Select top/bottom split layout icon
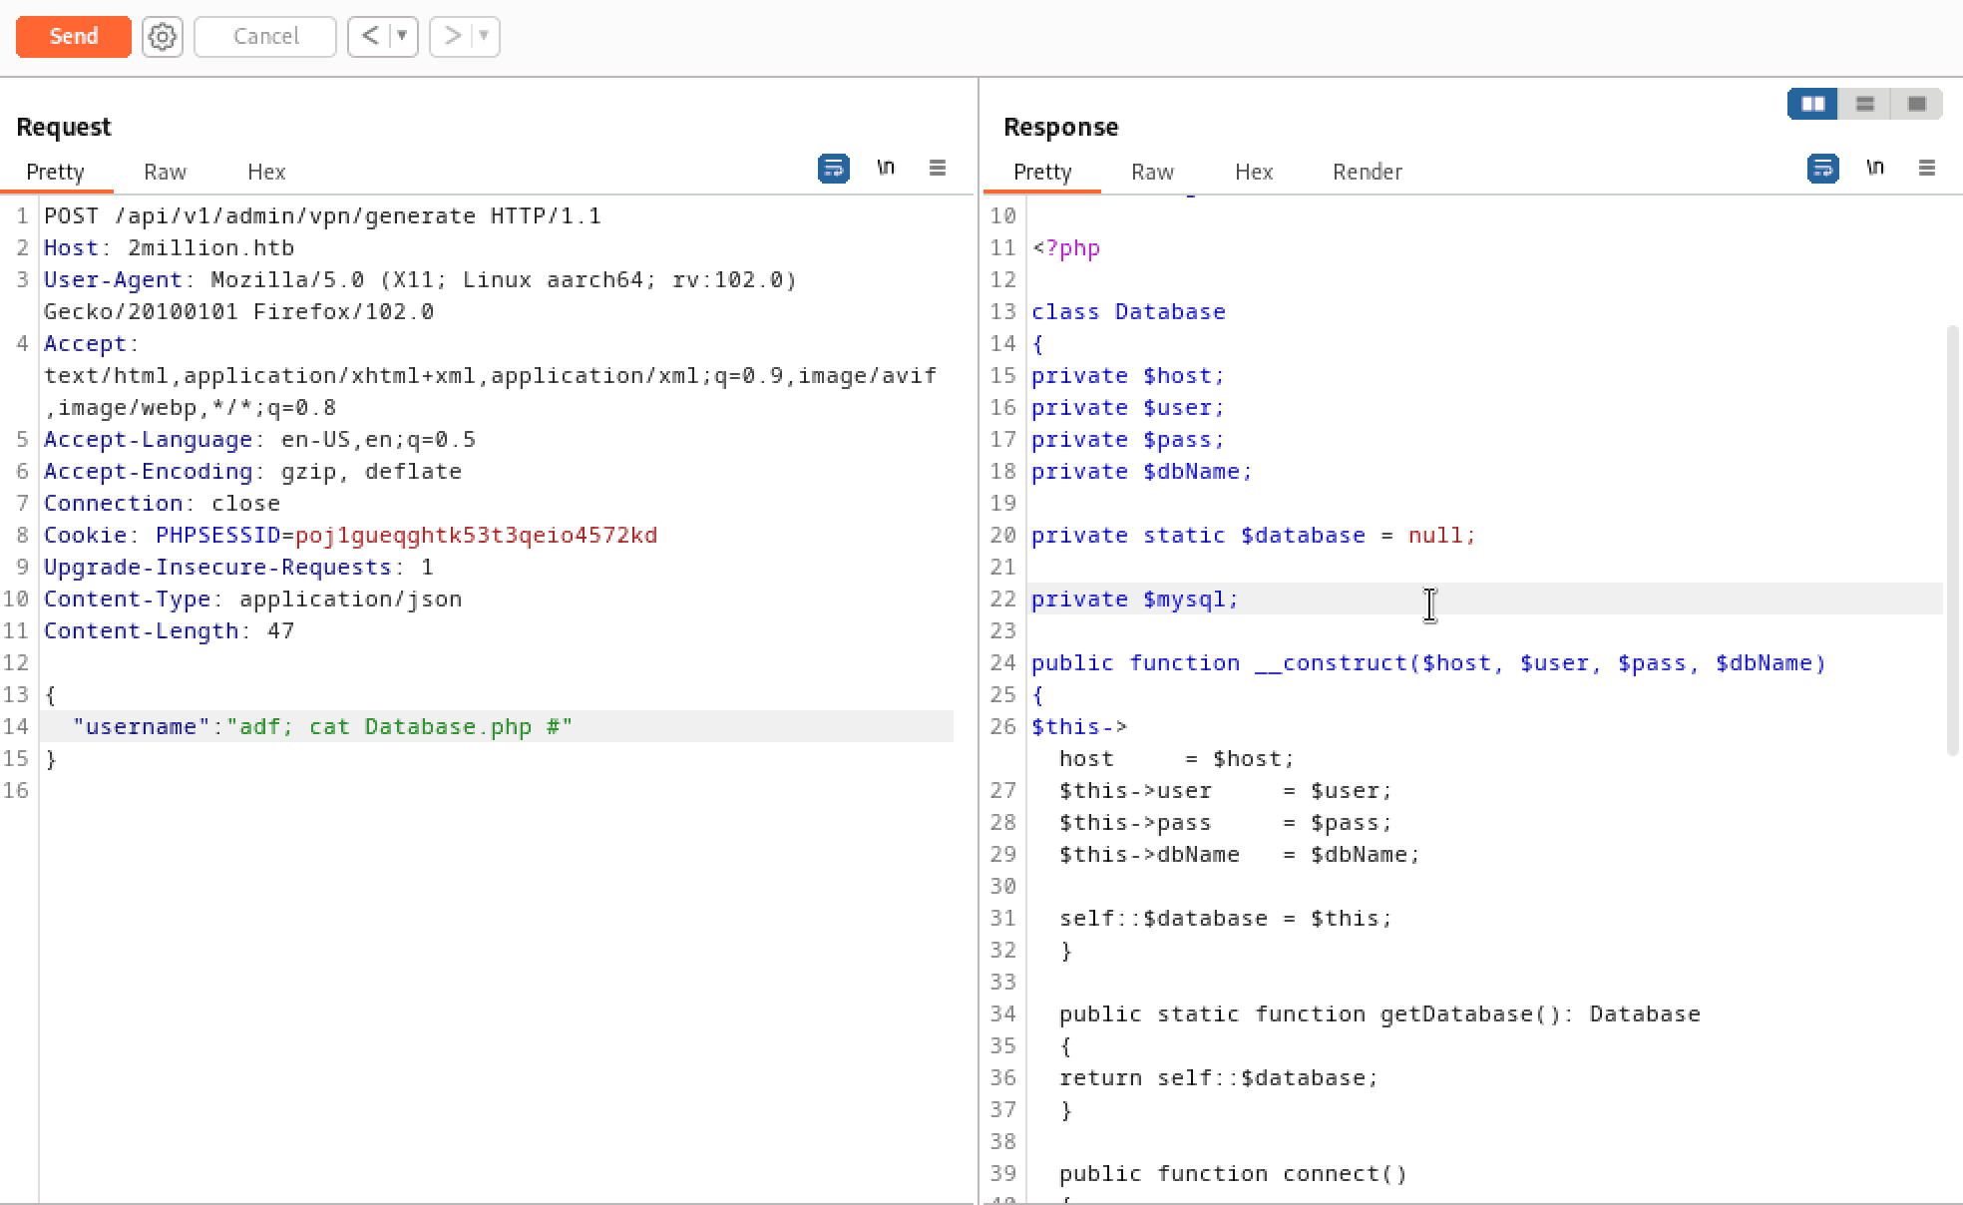This screenshot has width=1963, height=1205. 1864,103
